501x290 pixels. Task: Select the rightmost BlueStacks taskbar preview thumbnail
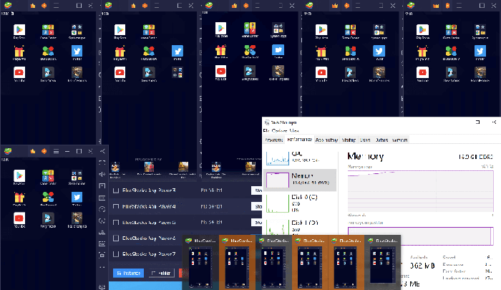[382, 262]
